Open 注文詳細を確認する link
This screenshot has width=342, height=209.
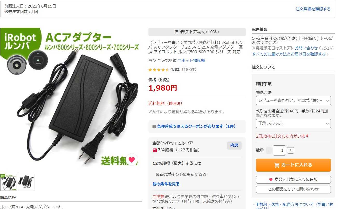[313, 9]
